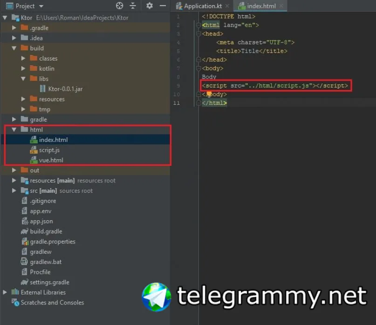Click the meta charset line in editor
376x325 pixels.
255,42
